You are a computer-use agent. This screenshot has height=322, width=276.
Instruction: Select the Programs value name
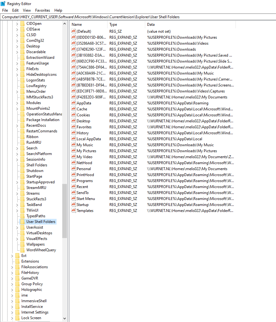(x=85, y=180)
